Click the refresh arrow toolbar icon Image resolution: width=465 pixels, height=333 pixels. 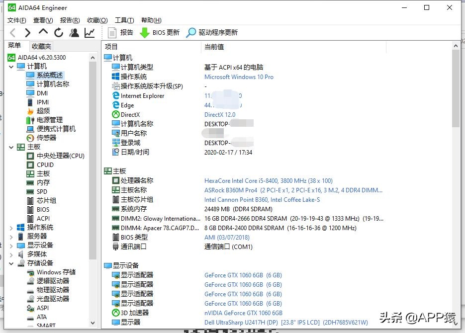click(58, 33)
